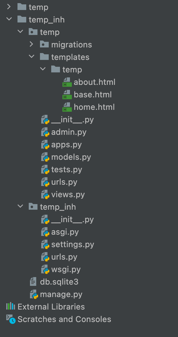The image size is (178, 337).
Task: Click the Python icon beside tests.py
Action: (x=45, y=169)
